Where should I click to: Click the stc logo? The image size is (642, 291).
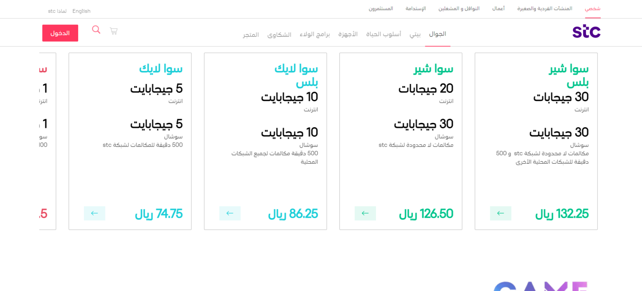(586, 31)
